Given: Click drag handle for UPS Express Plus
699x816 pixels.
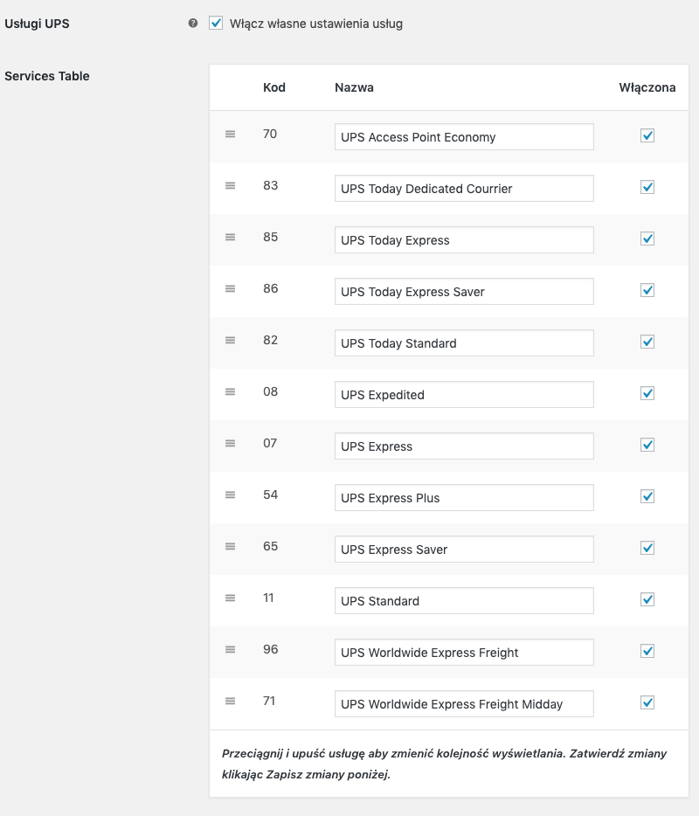Looking at the screenshot, I should pyautogui.click(x=230, y=494).
